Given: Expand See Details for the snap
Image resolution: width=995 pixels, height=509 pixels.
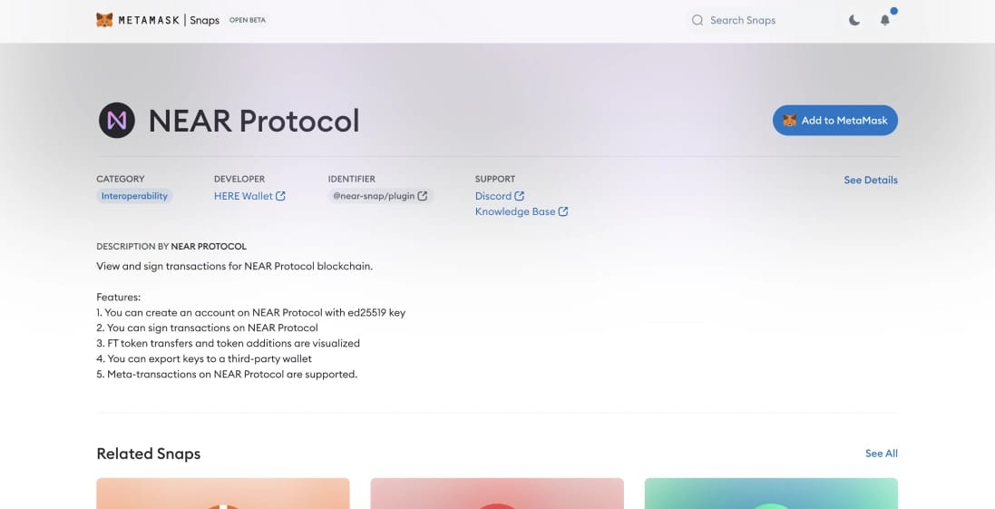Looking at the screenshot, I should [870, 180].
